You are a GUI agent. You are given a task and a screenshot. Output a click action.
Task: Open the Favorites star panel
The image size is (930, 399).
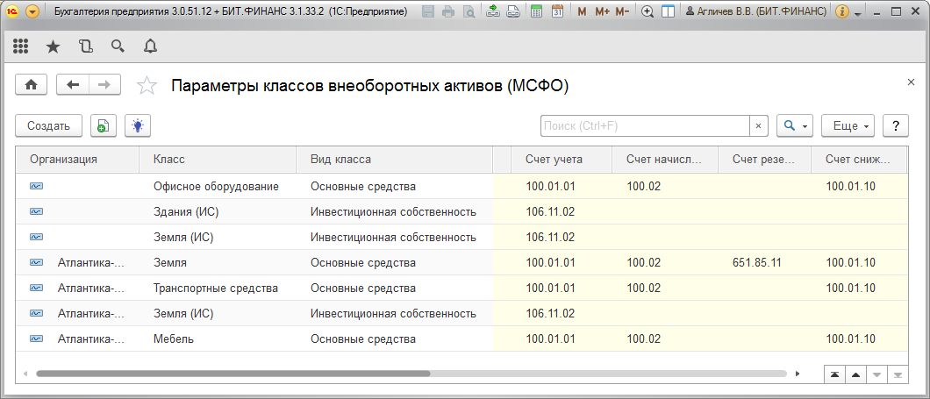tap(53, 46)
